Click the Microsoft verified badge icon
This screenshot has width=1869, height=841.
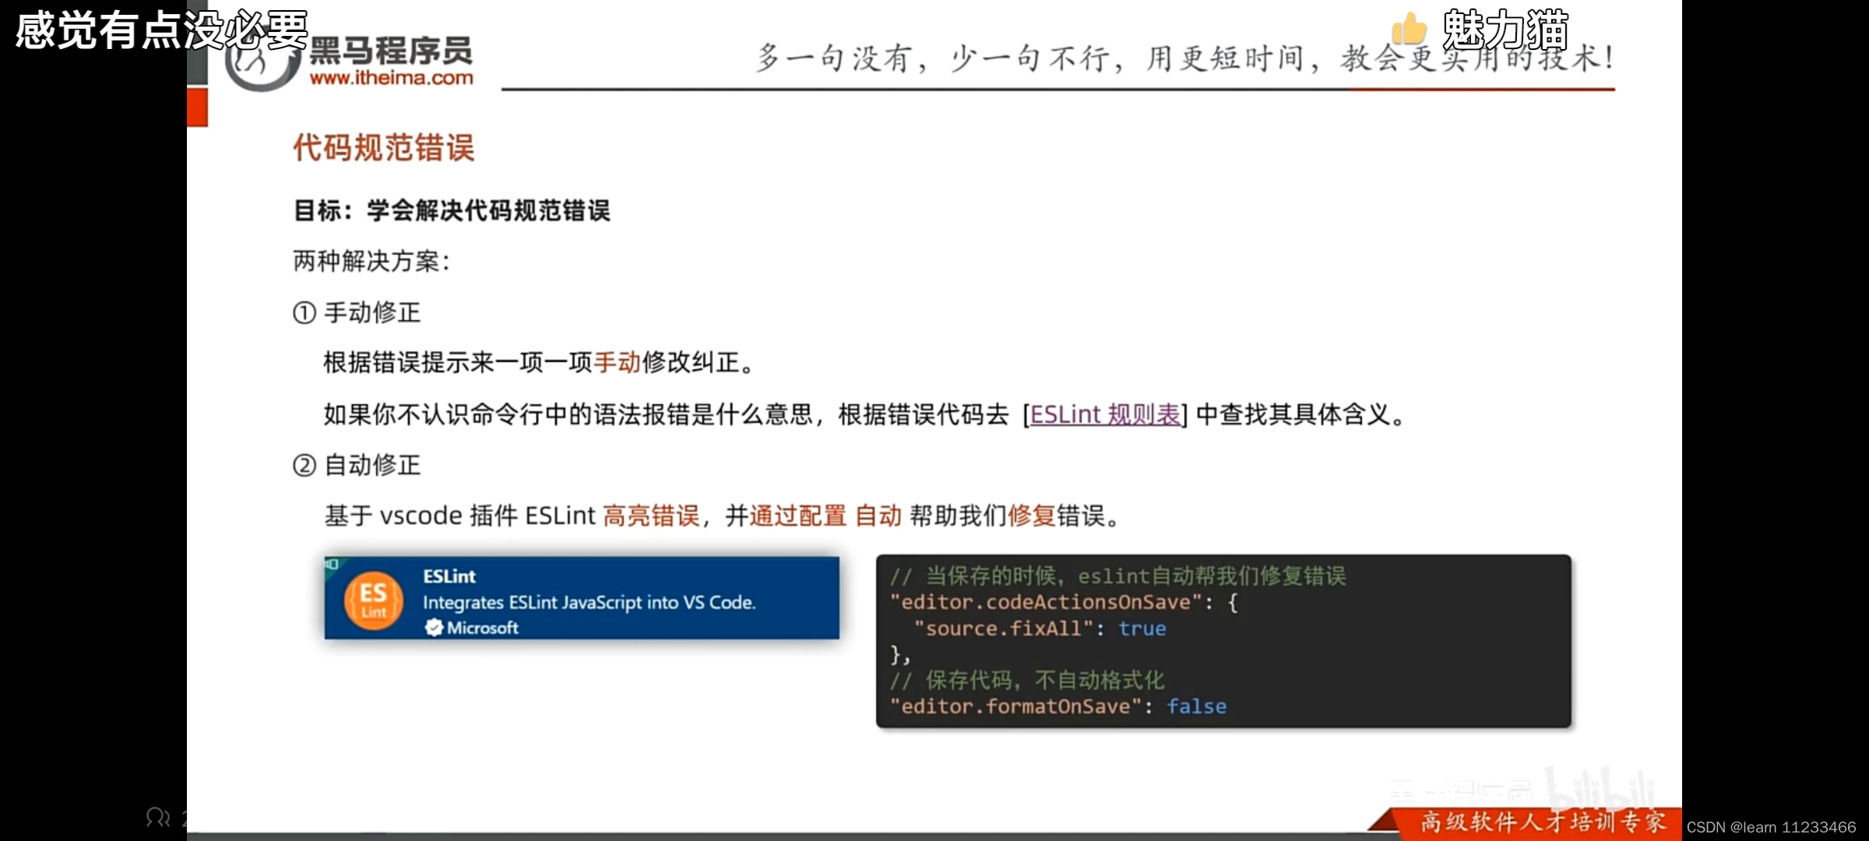coord(434,628)
